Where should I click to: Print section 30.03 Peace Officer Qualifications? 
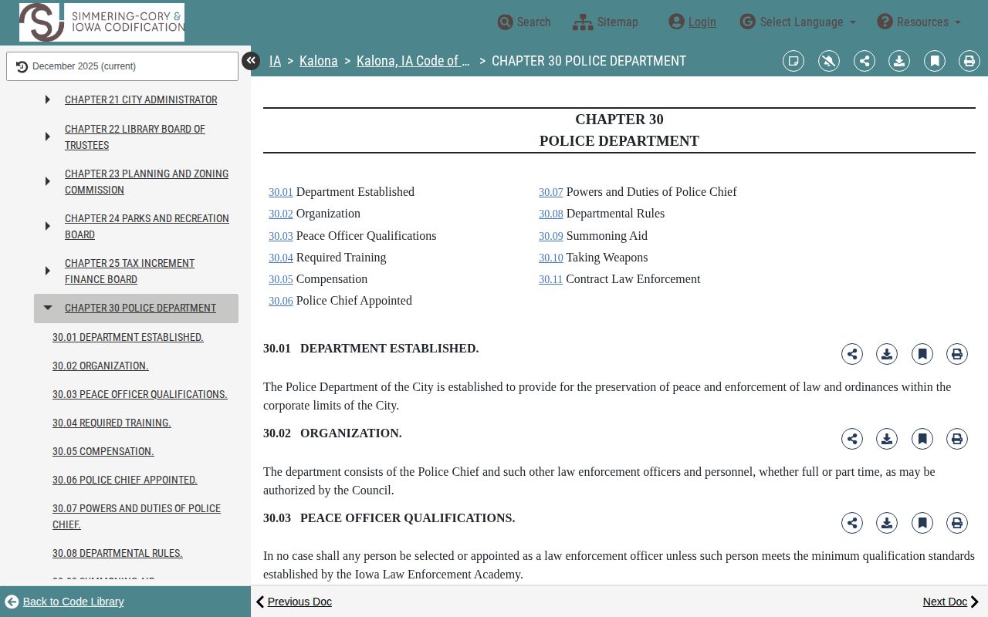[x=957, y=523]
